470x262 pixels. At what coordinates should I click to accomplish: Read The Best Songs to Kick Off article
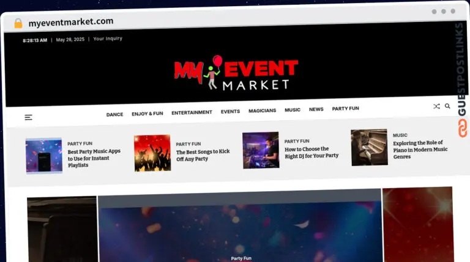pos(203,155)
